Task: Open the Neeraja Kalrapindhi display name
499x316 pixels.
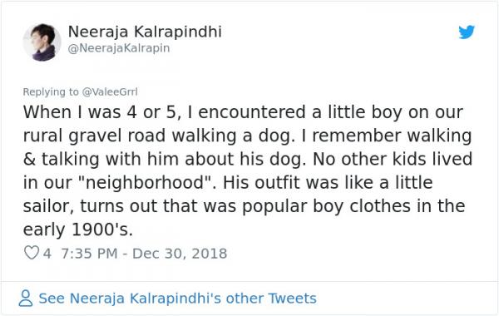Action: coord(145,32)
